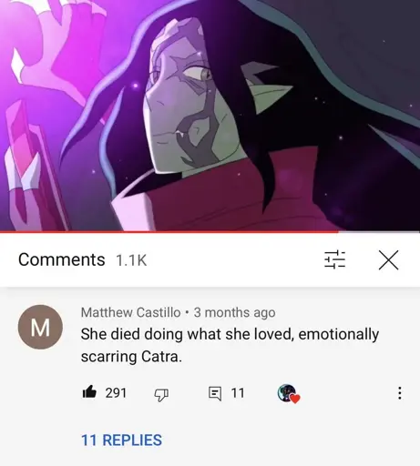
Task: Click the 291 likes count
Action: click(116, 393)
